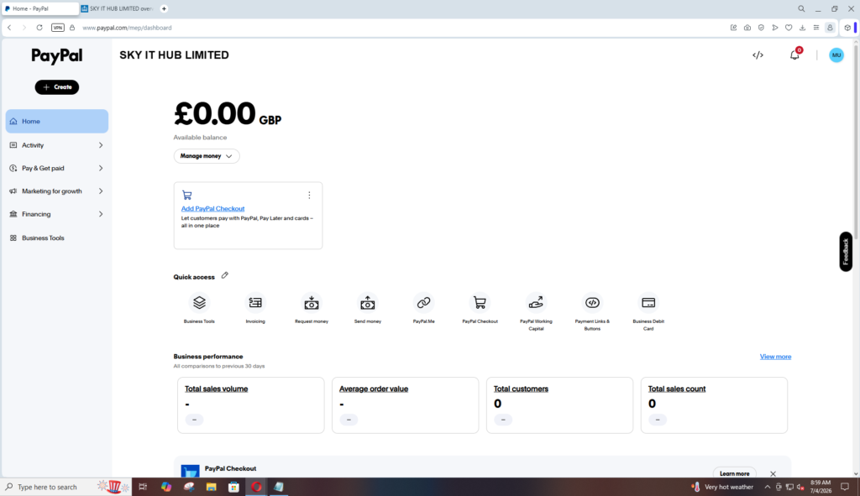Click View more for Business performance
Image resolution: width=860 pixels, height=496 pixels.
(775, 357)
